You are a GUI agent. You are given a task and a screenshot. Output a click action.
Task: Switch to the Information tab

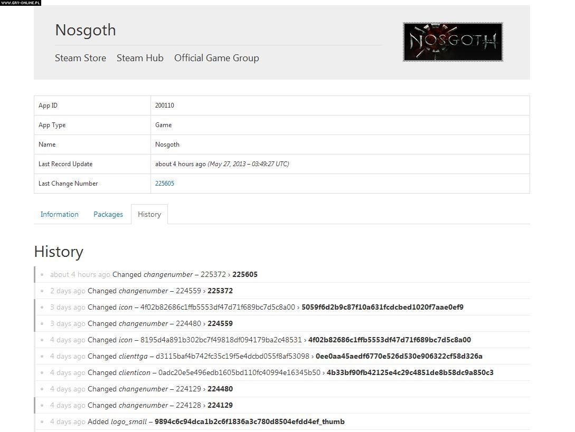click(x=59, y=214)
